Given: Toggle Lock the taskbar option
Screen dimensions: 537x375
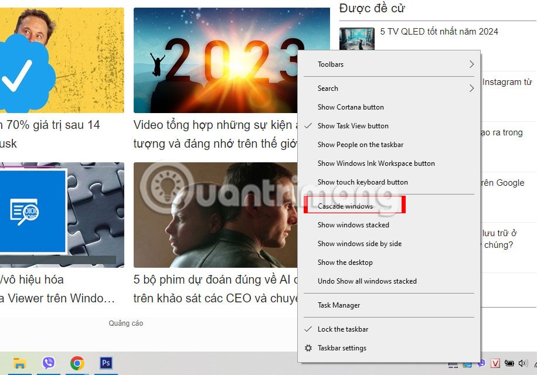Looking at the screenshot, I should pyautogui.click(x=343, y=329).
